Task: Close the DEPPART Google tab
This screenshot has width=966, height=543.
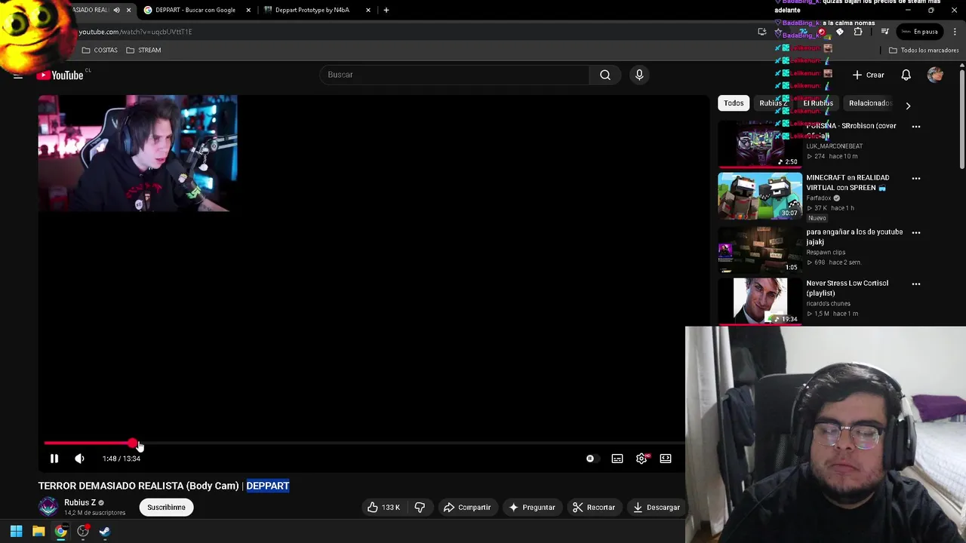Action: point(248,10)
